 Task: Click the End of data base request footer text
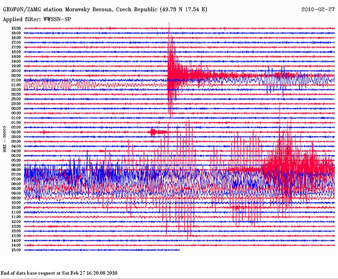coord(59,273)
